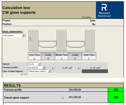Click the middle pane in the glazing diagram
Viewport: 126px width, 105px height.
[62, 40]
